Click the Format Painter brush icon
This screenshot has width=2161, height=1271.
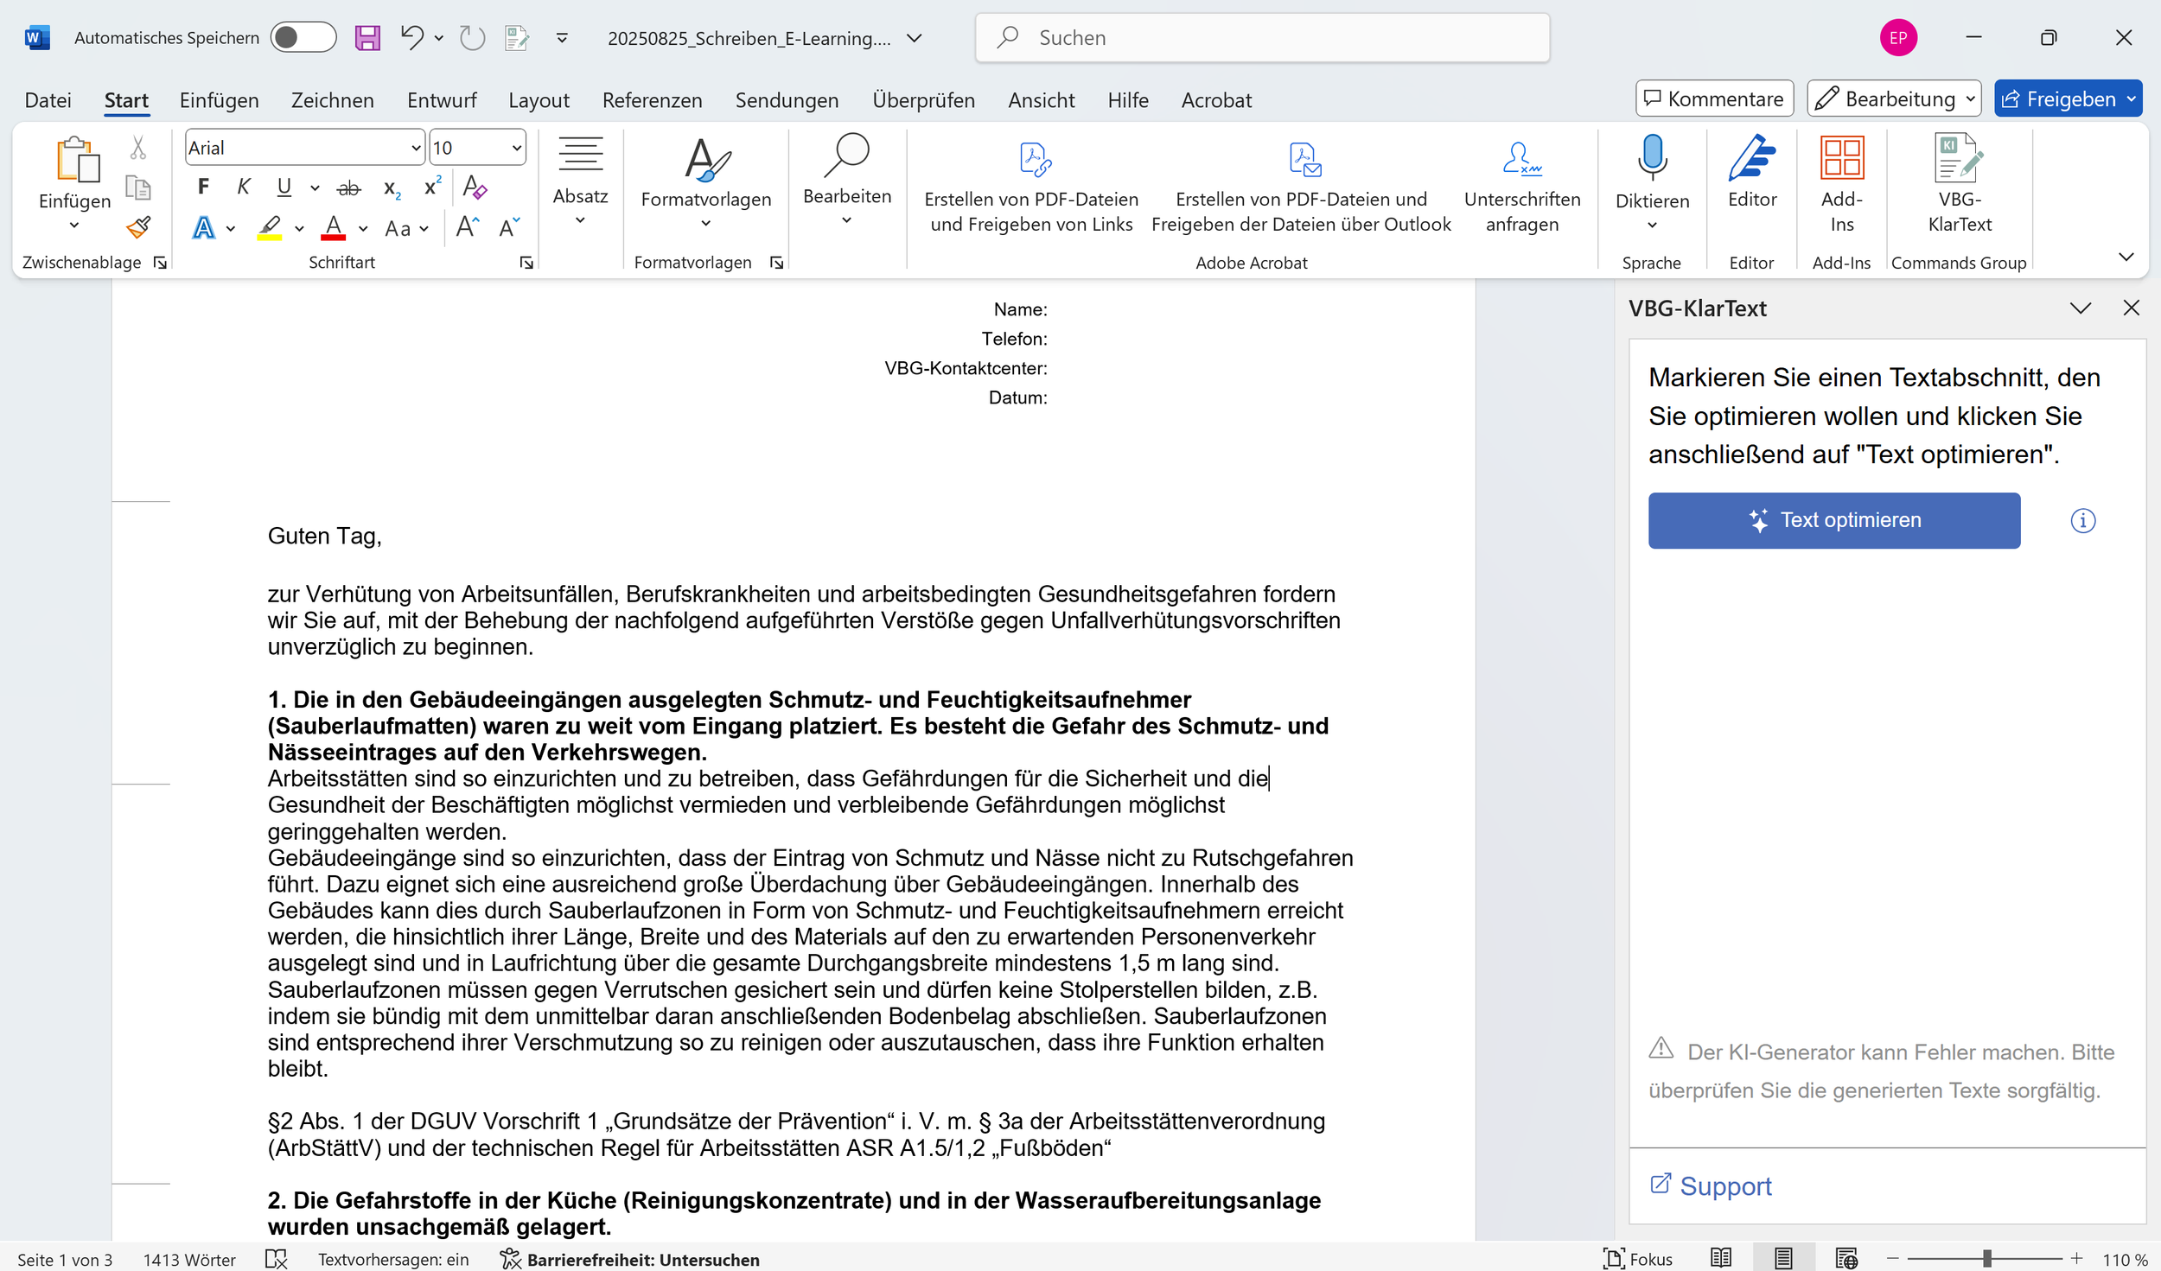pos(138,227)
